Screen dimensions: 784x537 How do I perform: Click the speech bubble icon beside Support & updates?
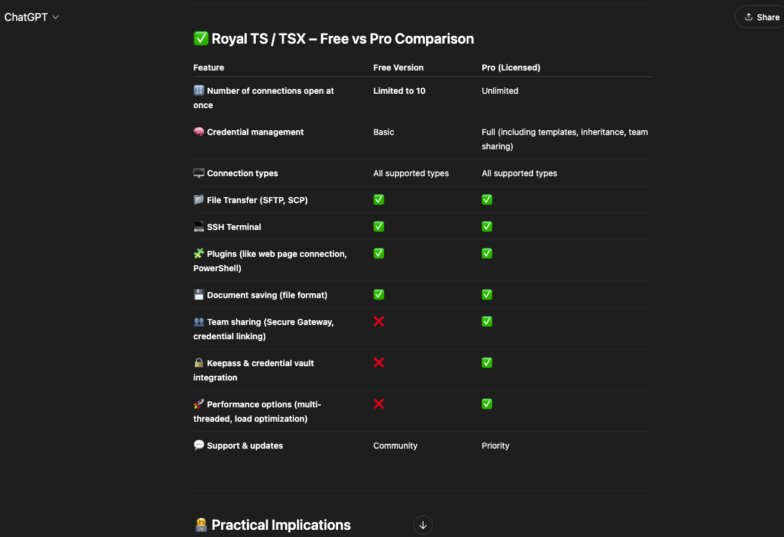point(199,446)
